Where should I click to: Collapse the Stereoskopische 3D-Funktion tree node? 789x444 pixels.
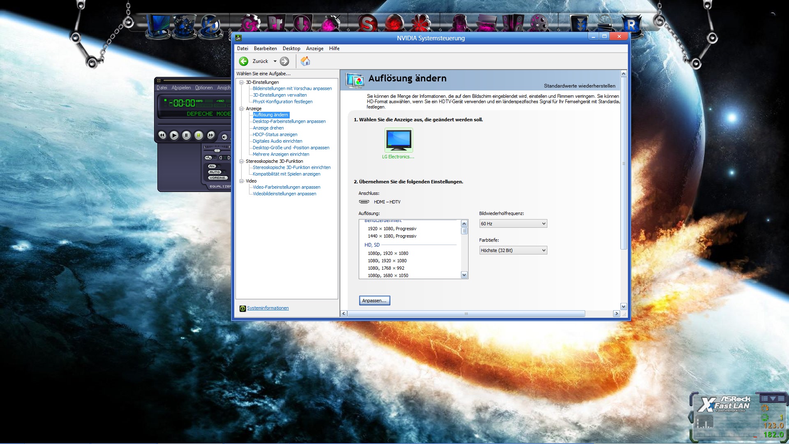tap(242, 161)
